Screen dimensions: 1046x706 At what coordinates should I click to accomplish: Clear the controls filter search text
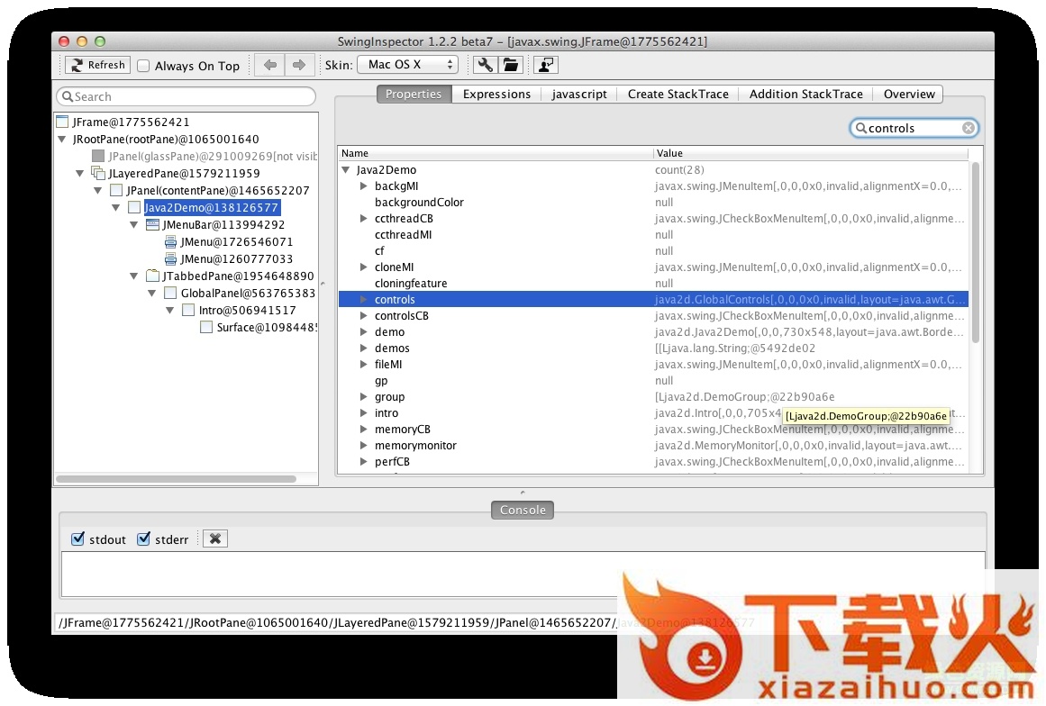point(969,128)
